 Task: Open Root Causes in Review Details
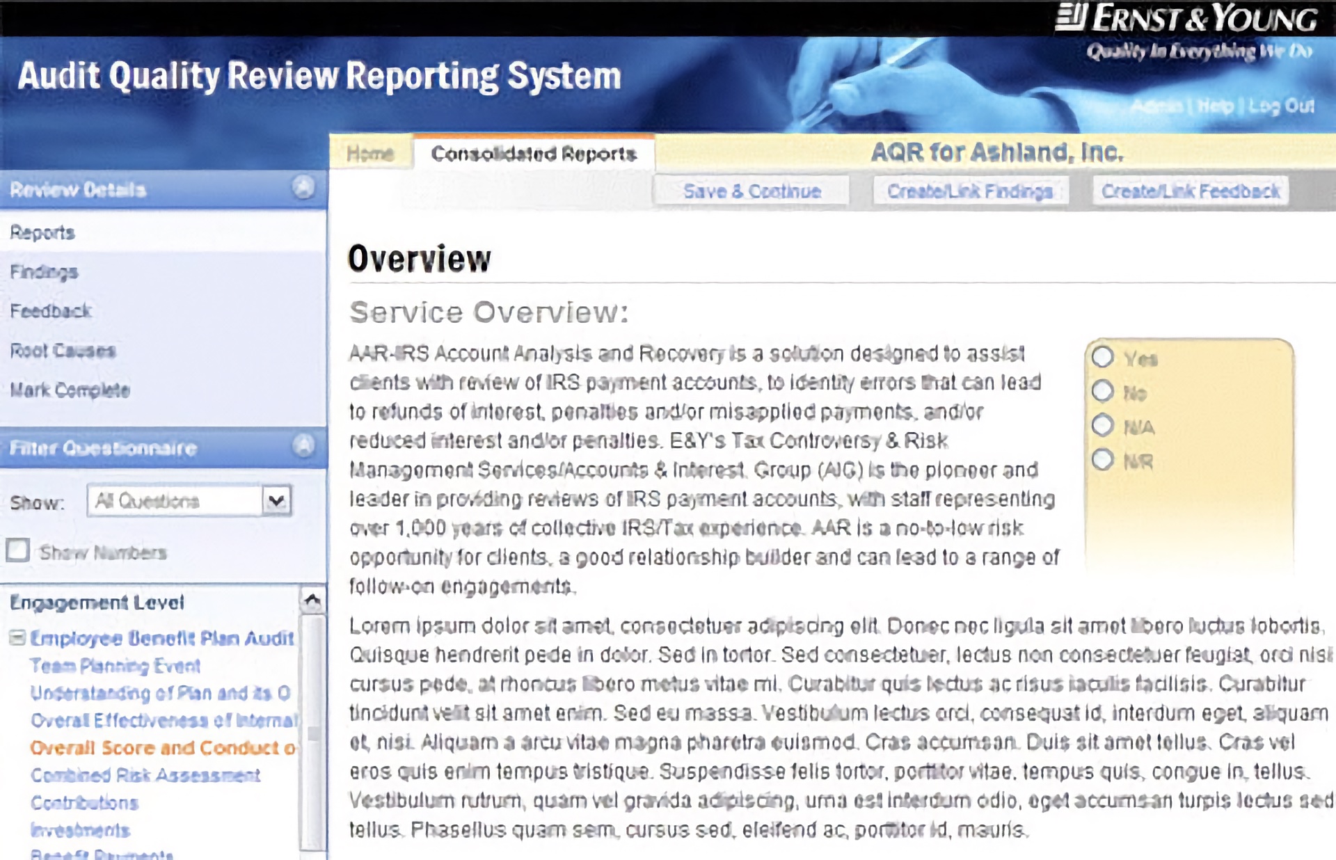62,351
